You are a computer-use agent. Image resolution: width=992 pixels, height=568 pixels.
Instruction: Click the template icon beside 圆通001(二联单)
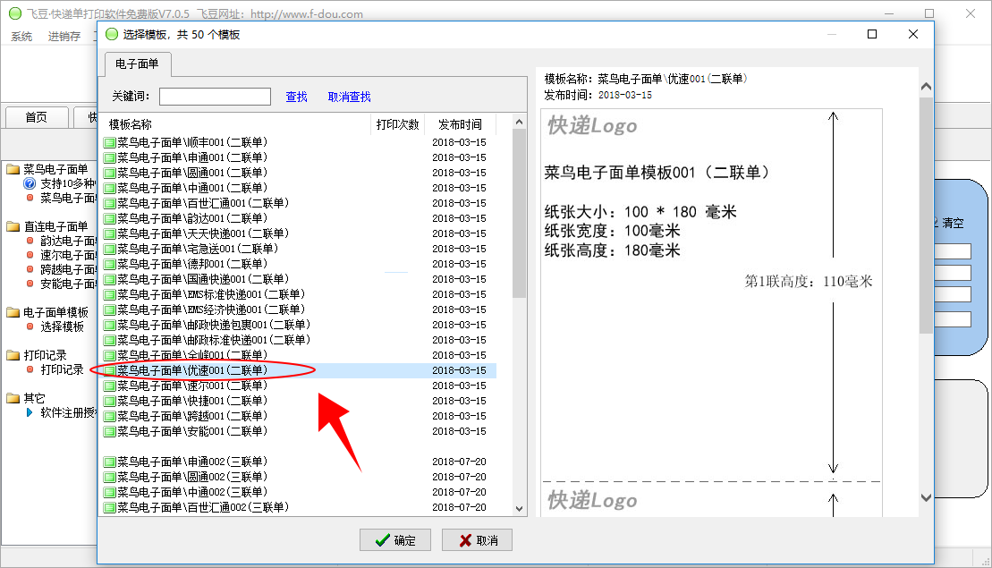point(109,174)
